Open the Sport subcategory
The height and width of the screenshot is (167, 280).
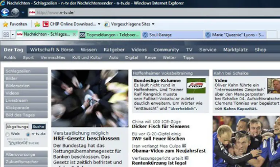coord(28,57)
